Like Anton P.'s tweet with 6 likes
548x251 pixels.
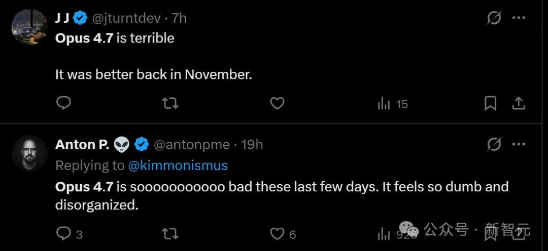tap(277, 233)
